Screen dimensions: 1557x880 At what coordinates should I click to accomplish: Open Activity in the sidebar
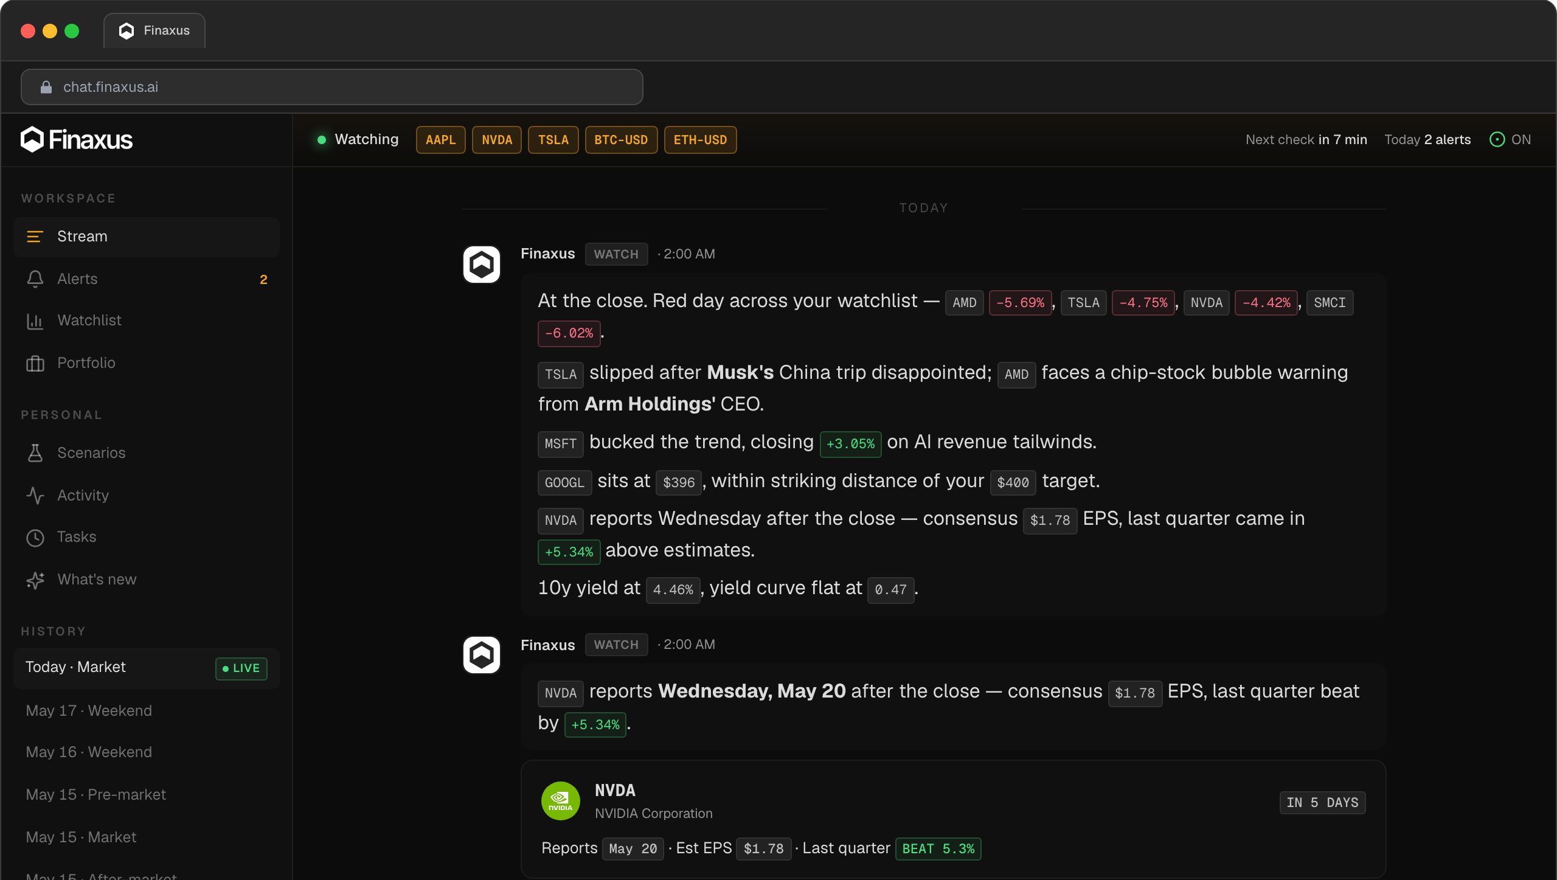click(x=146, y=496)
